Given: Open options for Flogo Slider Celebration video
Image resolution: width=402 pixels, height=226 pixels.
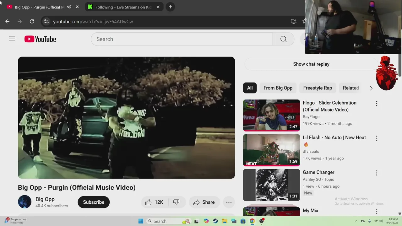Looking at the screenshot, I should (x=377, y=103).
